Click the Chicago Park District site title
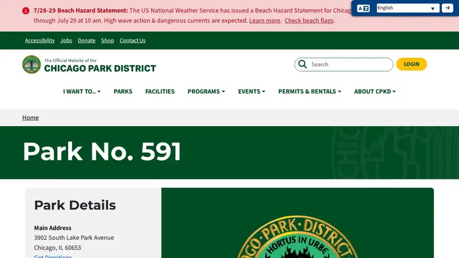 point(100,68)
